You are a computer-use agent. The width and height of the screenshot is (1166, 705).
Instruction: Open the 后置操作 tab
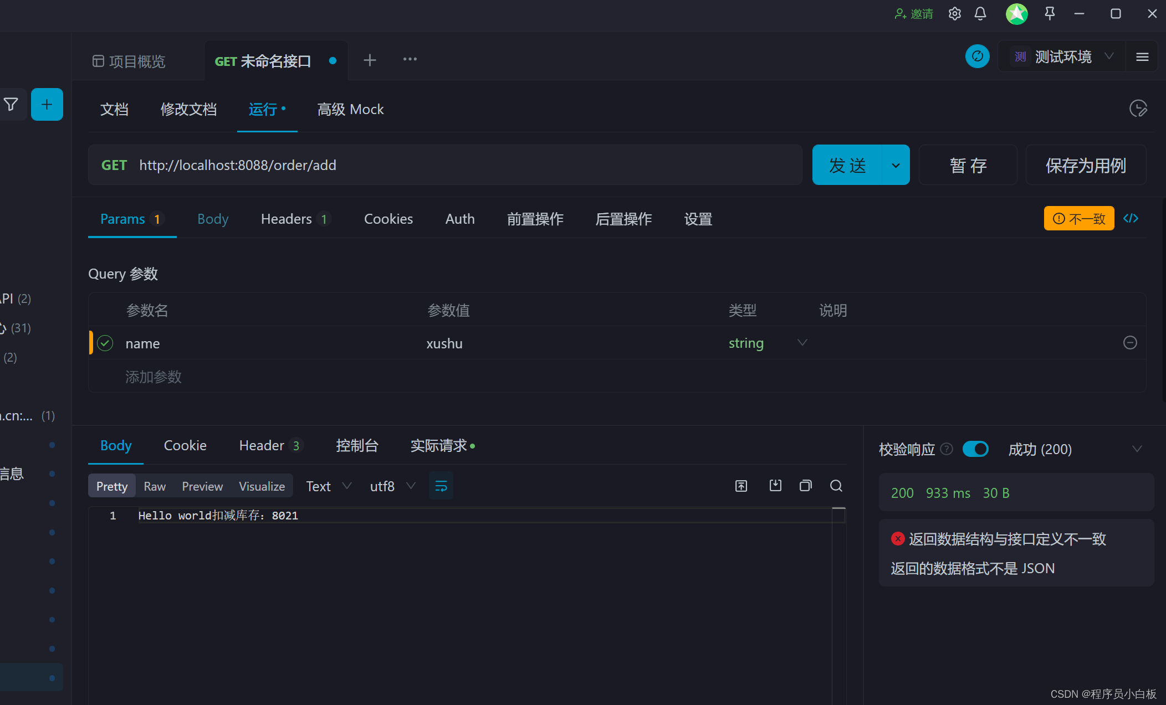(x=623, y=219)
